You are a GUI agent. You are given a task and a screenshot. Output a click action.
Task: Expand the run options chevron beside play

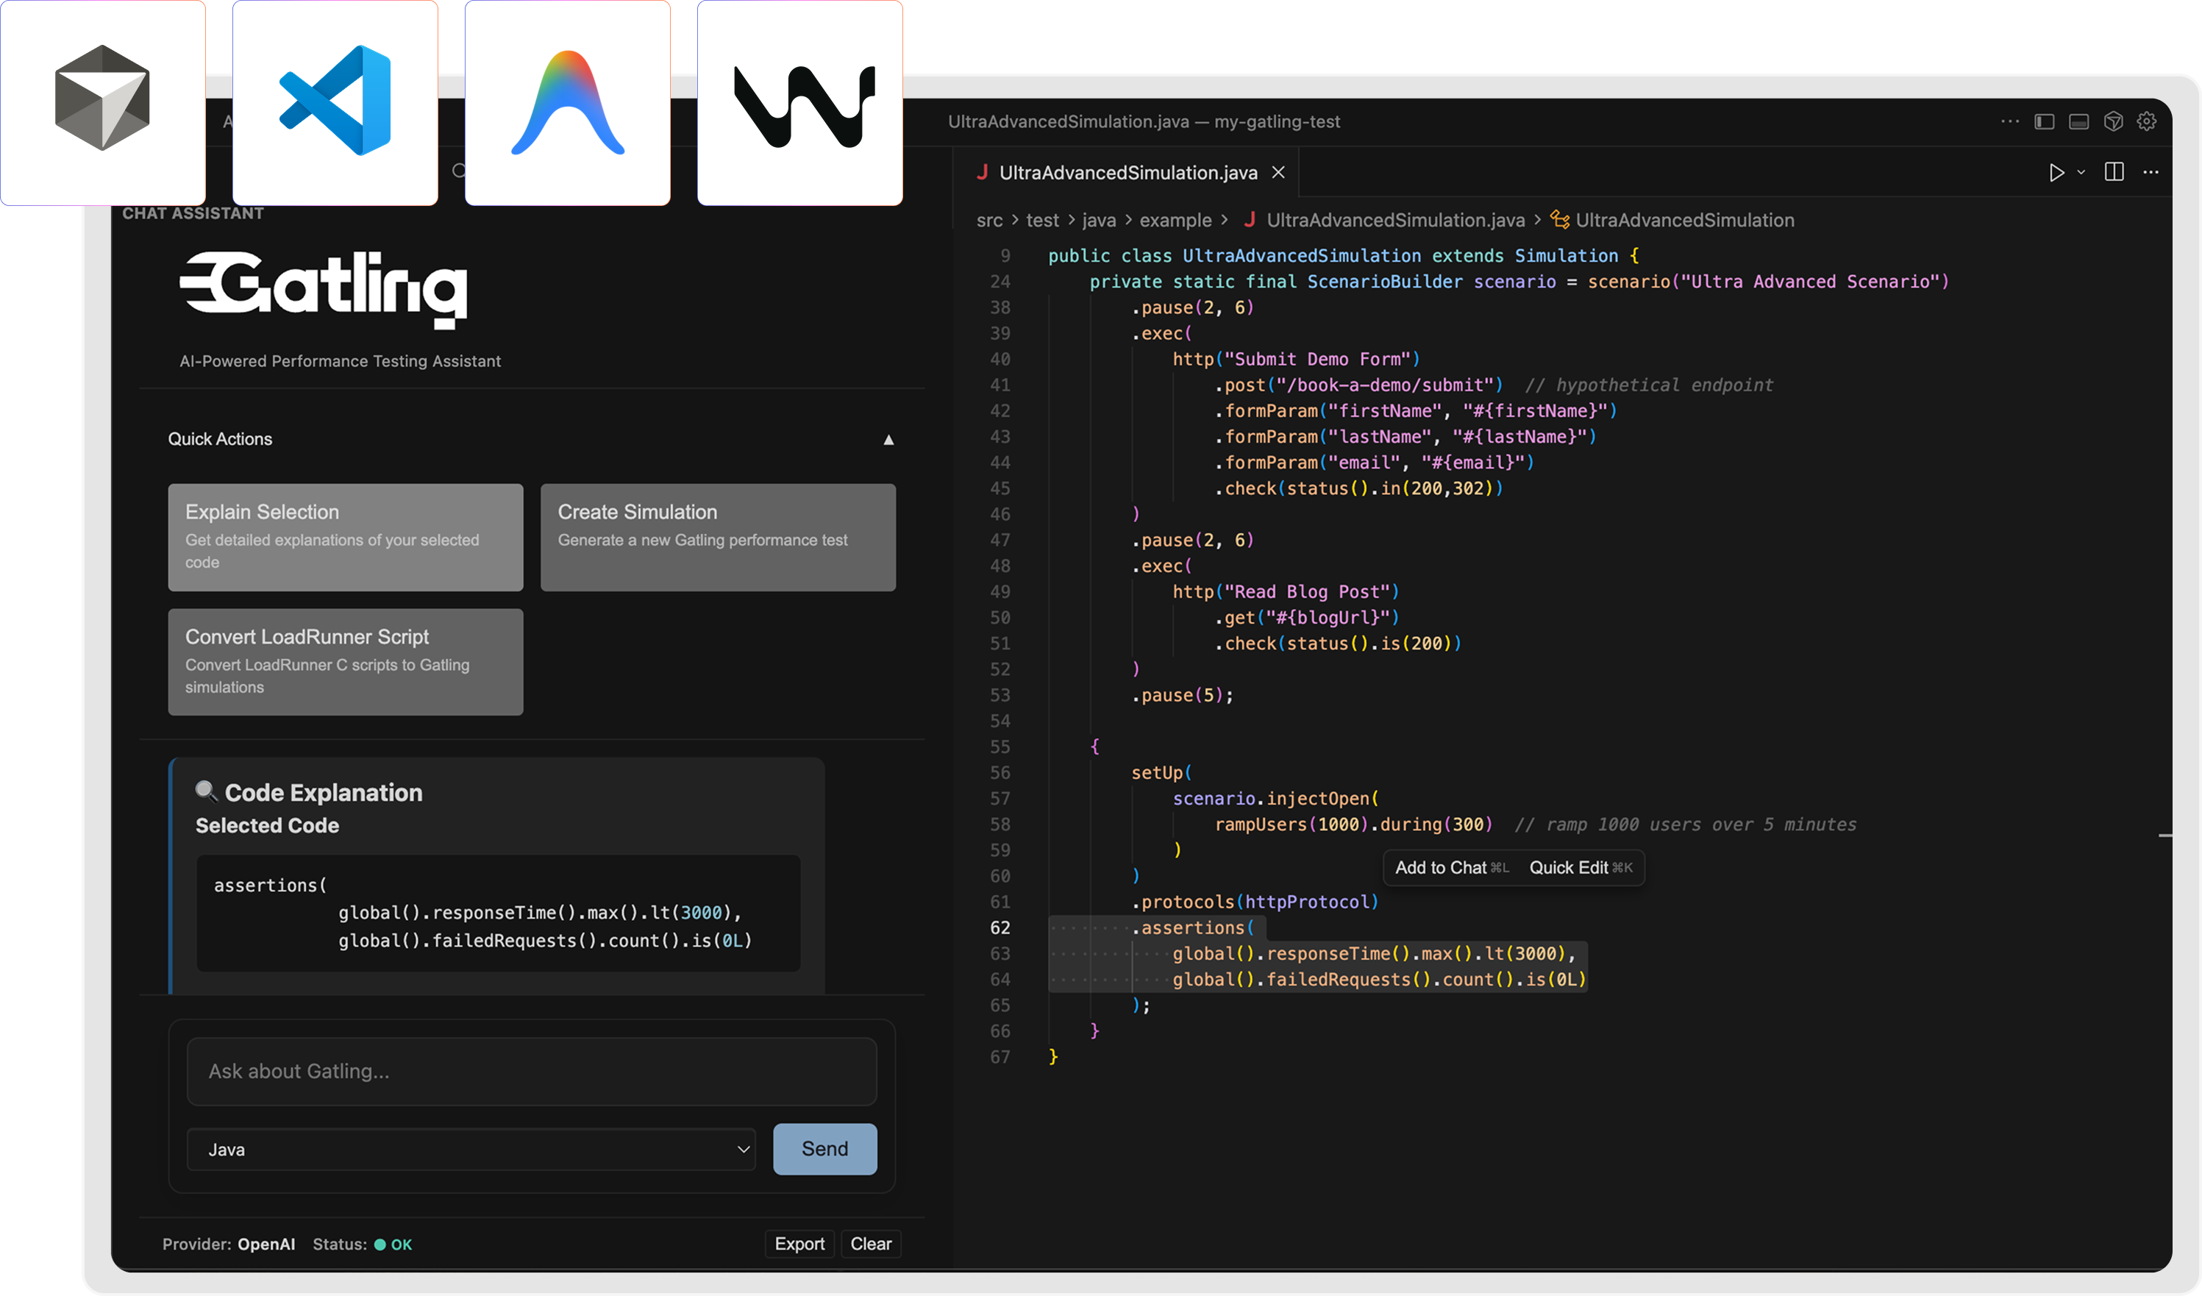tap(2081, 173)
